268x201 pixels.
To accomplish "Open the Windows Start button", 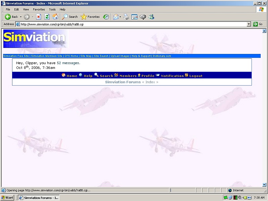I will click(7, 198).
